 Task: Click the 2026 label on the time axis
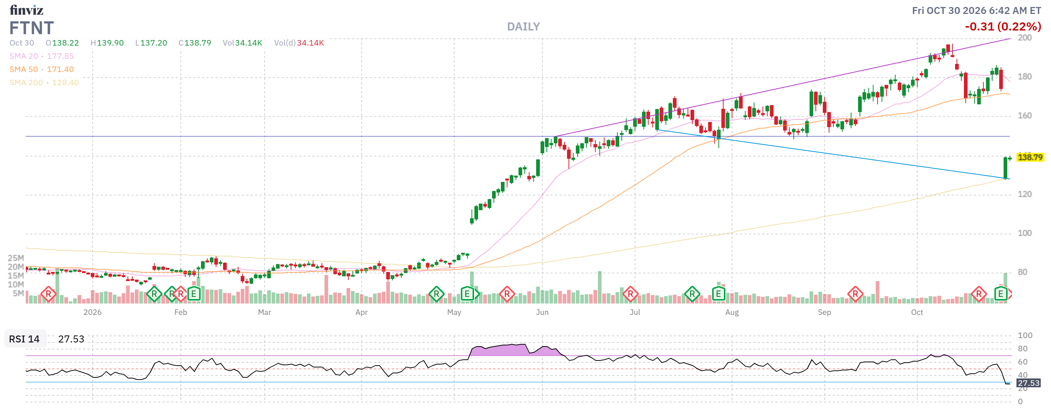click(x=92, y=313)
